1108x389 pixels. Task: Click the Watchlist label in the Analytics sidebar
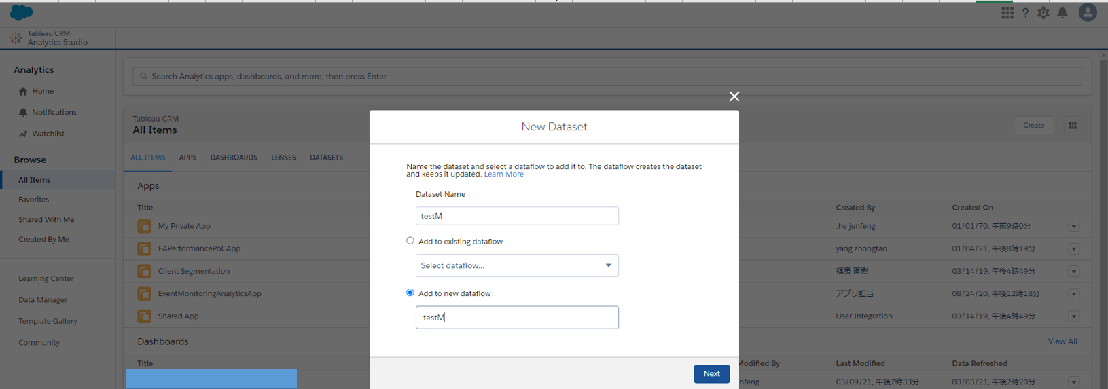click(48, 134)
